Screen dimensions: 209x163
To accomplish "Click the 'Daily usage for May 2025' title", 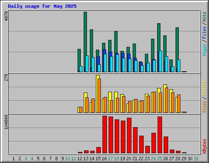I will click(x=42, y=6).
